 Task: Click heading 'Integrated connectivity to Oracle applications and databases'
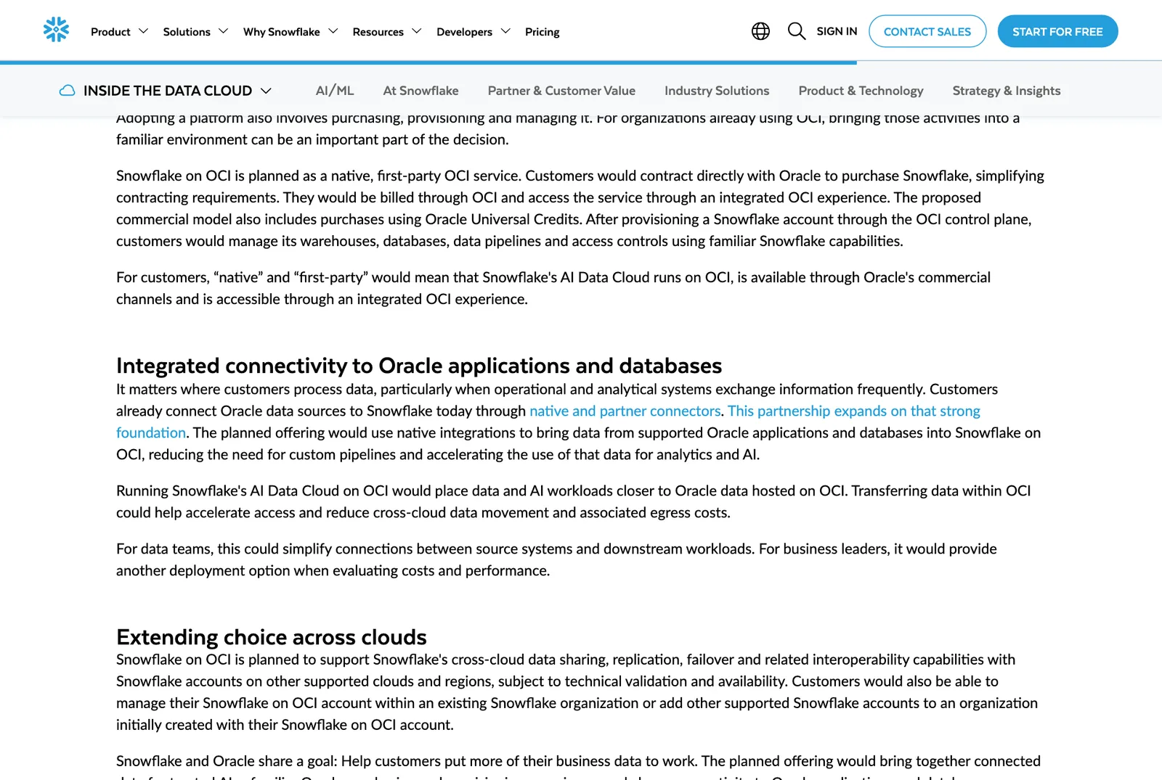coord(419,366)
